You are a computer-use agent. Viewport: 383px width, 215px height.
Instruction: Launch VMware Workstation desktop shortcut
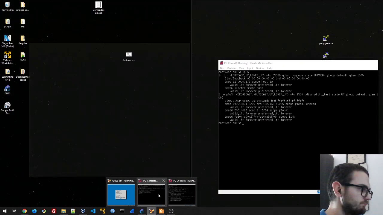tap(7, 58)
